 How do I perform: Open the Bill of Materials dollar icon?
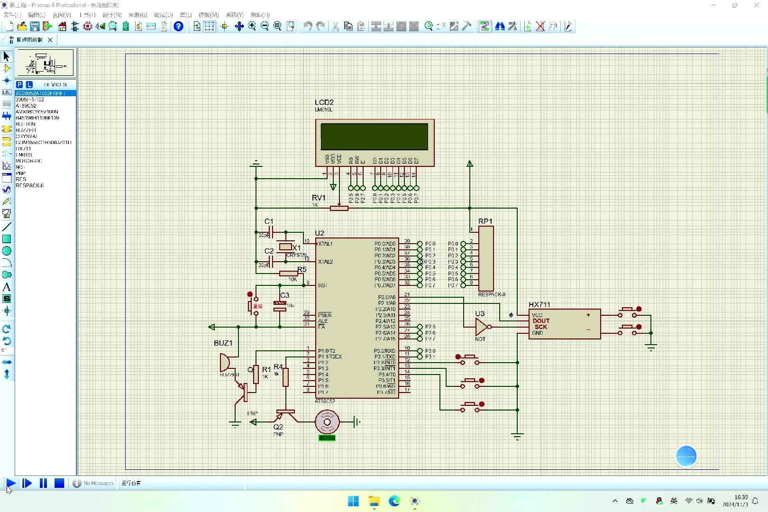pos(138,27)
